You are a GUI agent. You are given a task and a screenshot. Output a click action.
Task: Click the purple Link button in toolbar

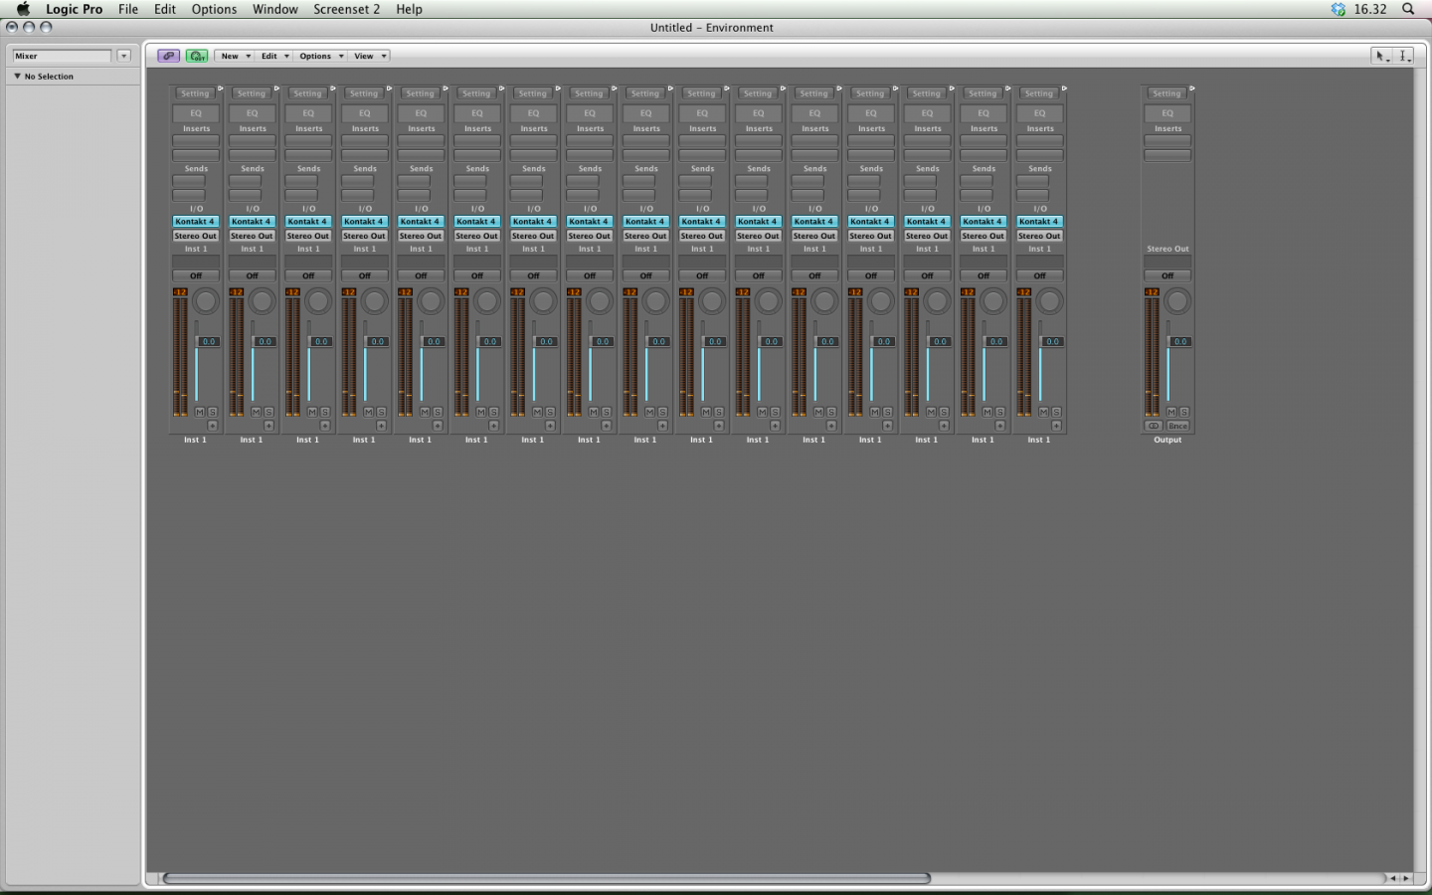[168, 56]
